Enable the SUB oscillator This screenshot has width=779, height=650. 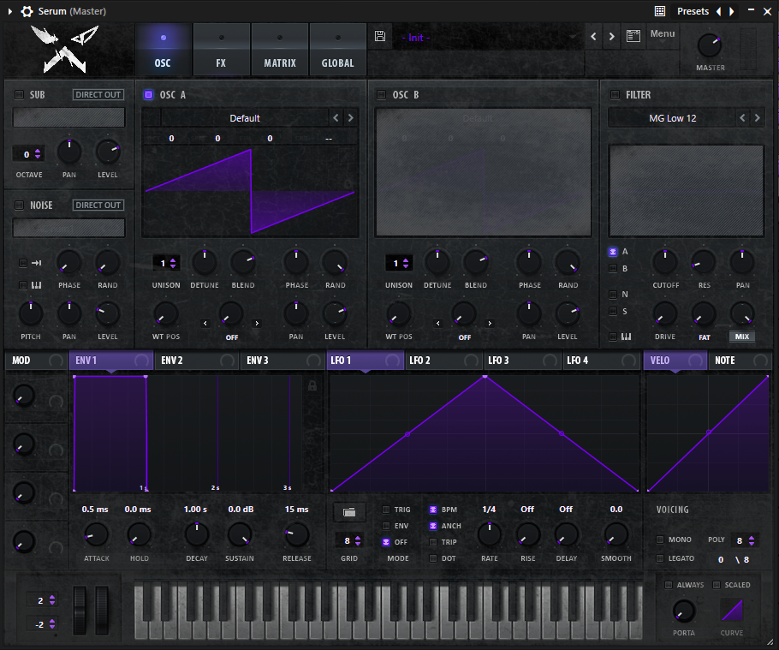[x=19, y=94]
